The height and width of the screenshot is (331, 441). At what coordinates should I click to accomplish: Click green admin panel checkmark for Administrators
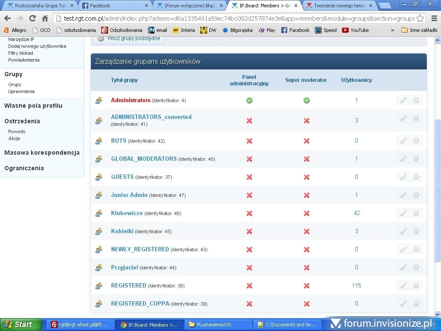249,100
